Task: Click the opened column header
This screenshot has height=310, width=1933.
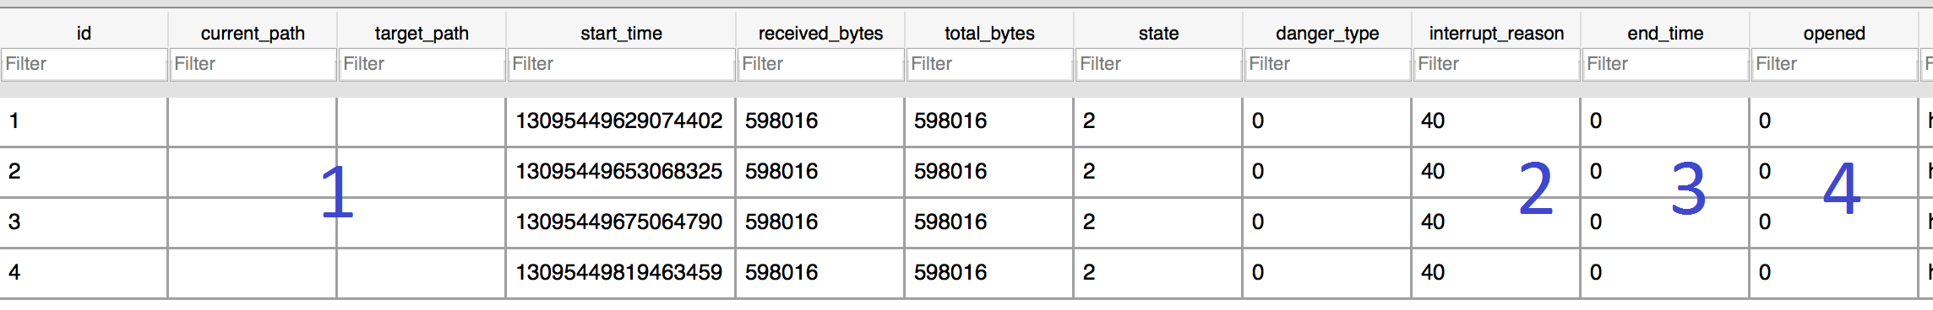Action: click(1834, 33)
